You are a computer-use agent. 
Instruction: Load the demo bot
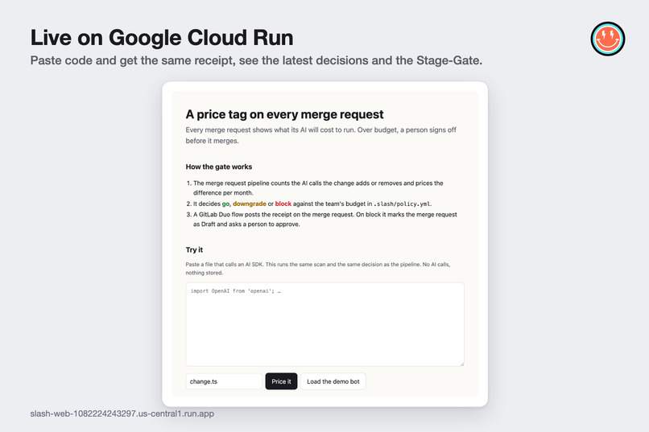click(333, 381)
